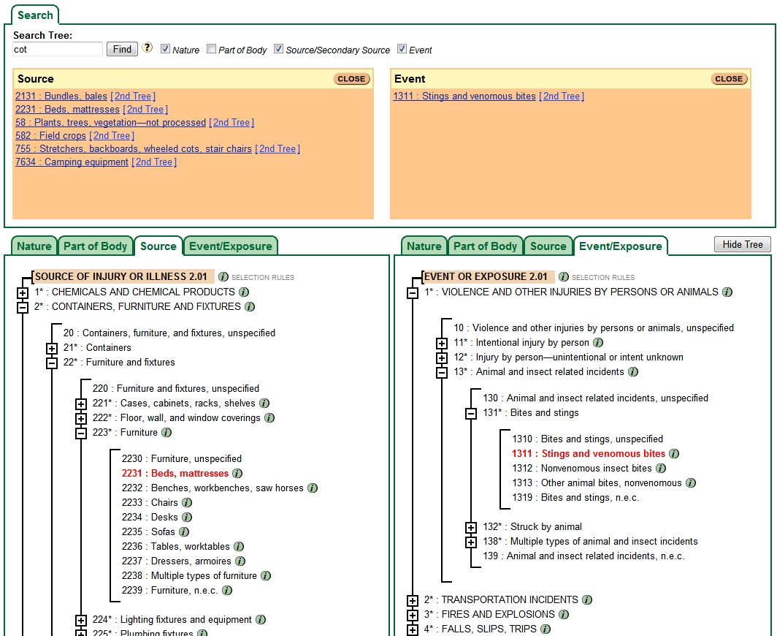Viewport: 777px width, 636px height.
Task: Click info icon beside Chairs entry
Action: coord(187,503)
